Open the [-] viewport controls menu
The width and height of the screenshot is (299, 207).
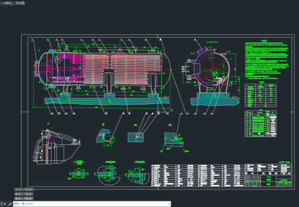pos(2,3)
